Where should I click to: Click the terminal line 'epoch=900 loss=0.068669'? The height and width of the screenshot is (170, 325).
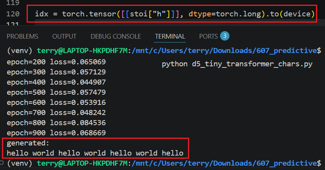(x=56, y=133)
